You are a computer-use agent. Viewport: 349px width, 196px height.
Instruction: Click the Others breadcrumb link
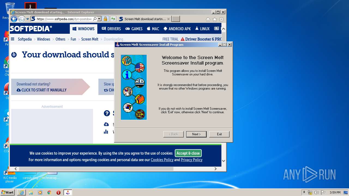[60, 39]
